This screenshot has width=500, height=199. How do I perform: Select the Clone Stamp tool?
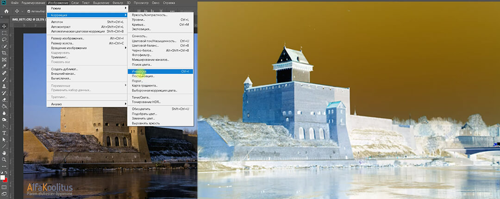click(x=4, y=86)
